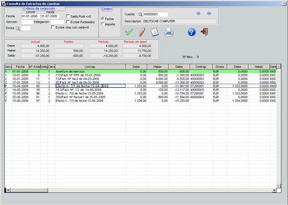Click the Descripcion field DEUTSCHE COMPUTER
288x205 pixels.
point(180,21)
